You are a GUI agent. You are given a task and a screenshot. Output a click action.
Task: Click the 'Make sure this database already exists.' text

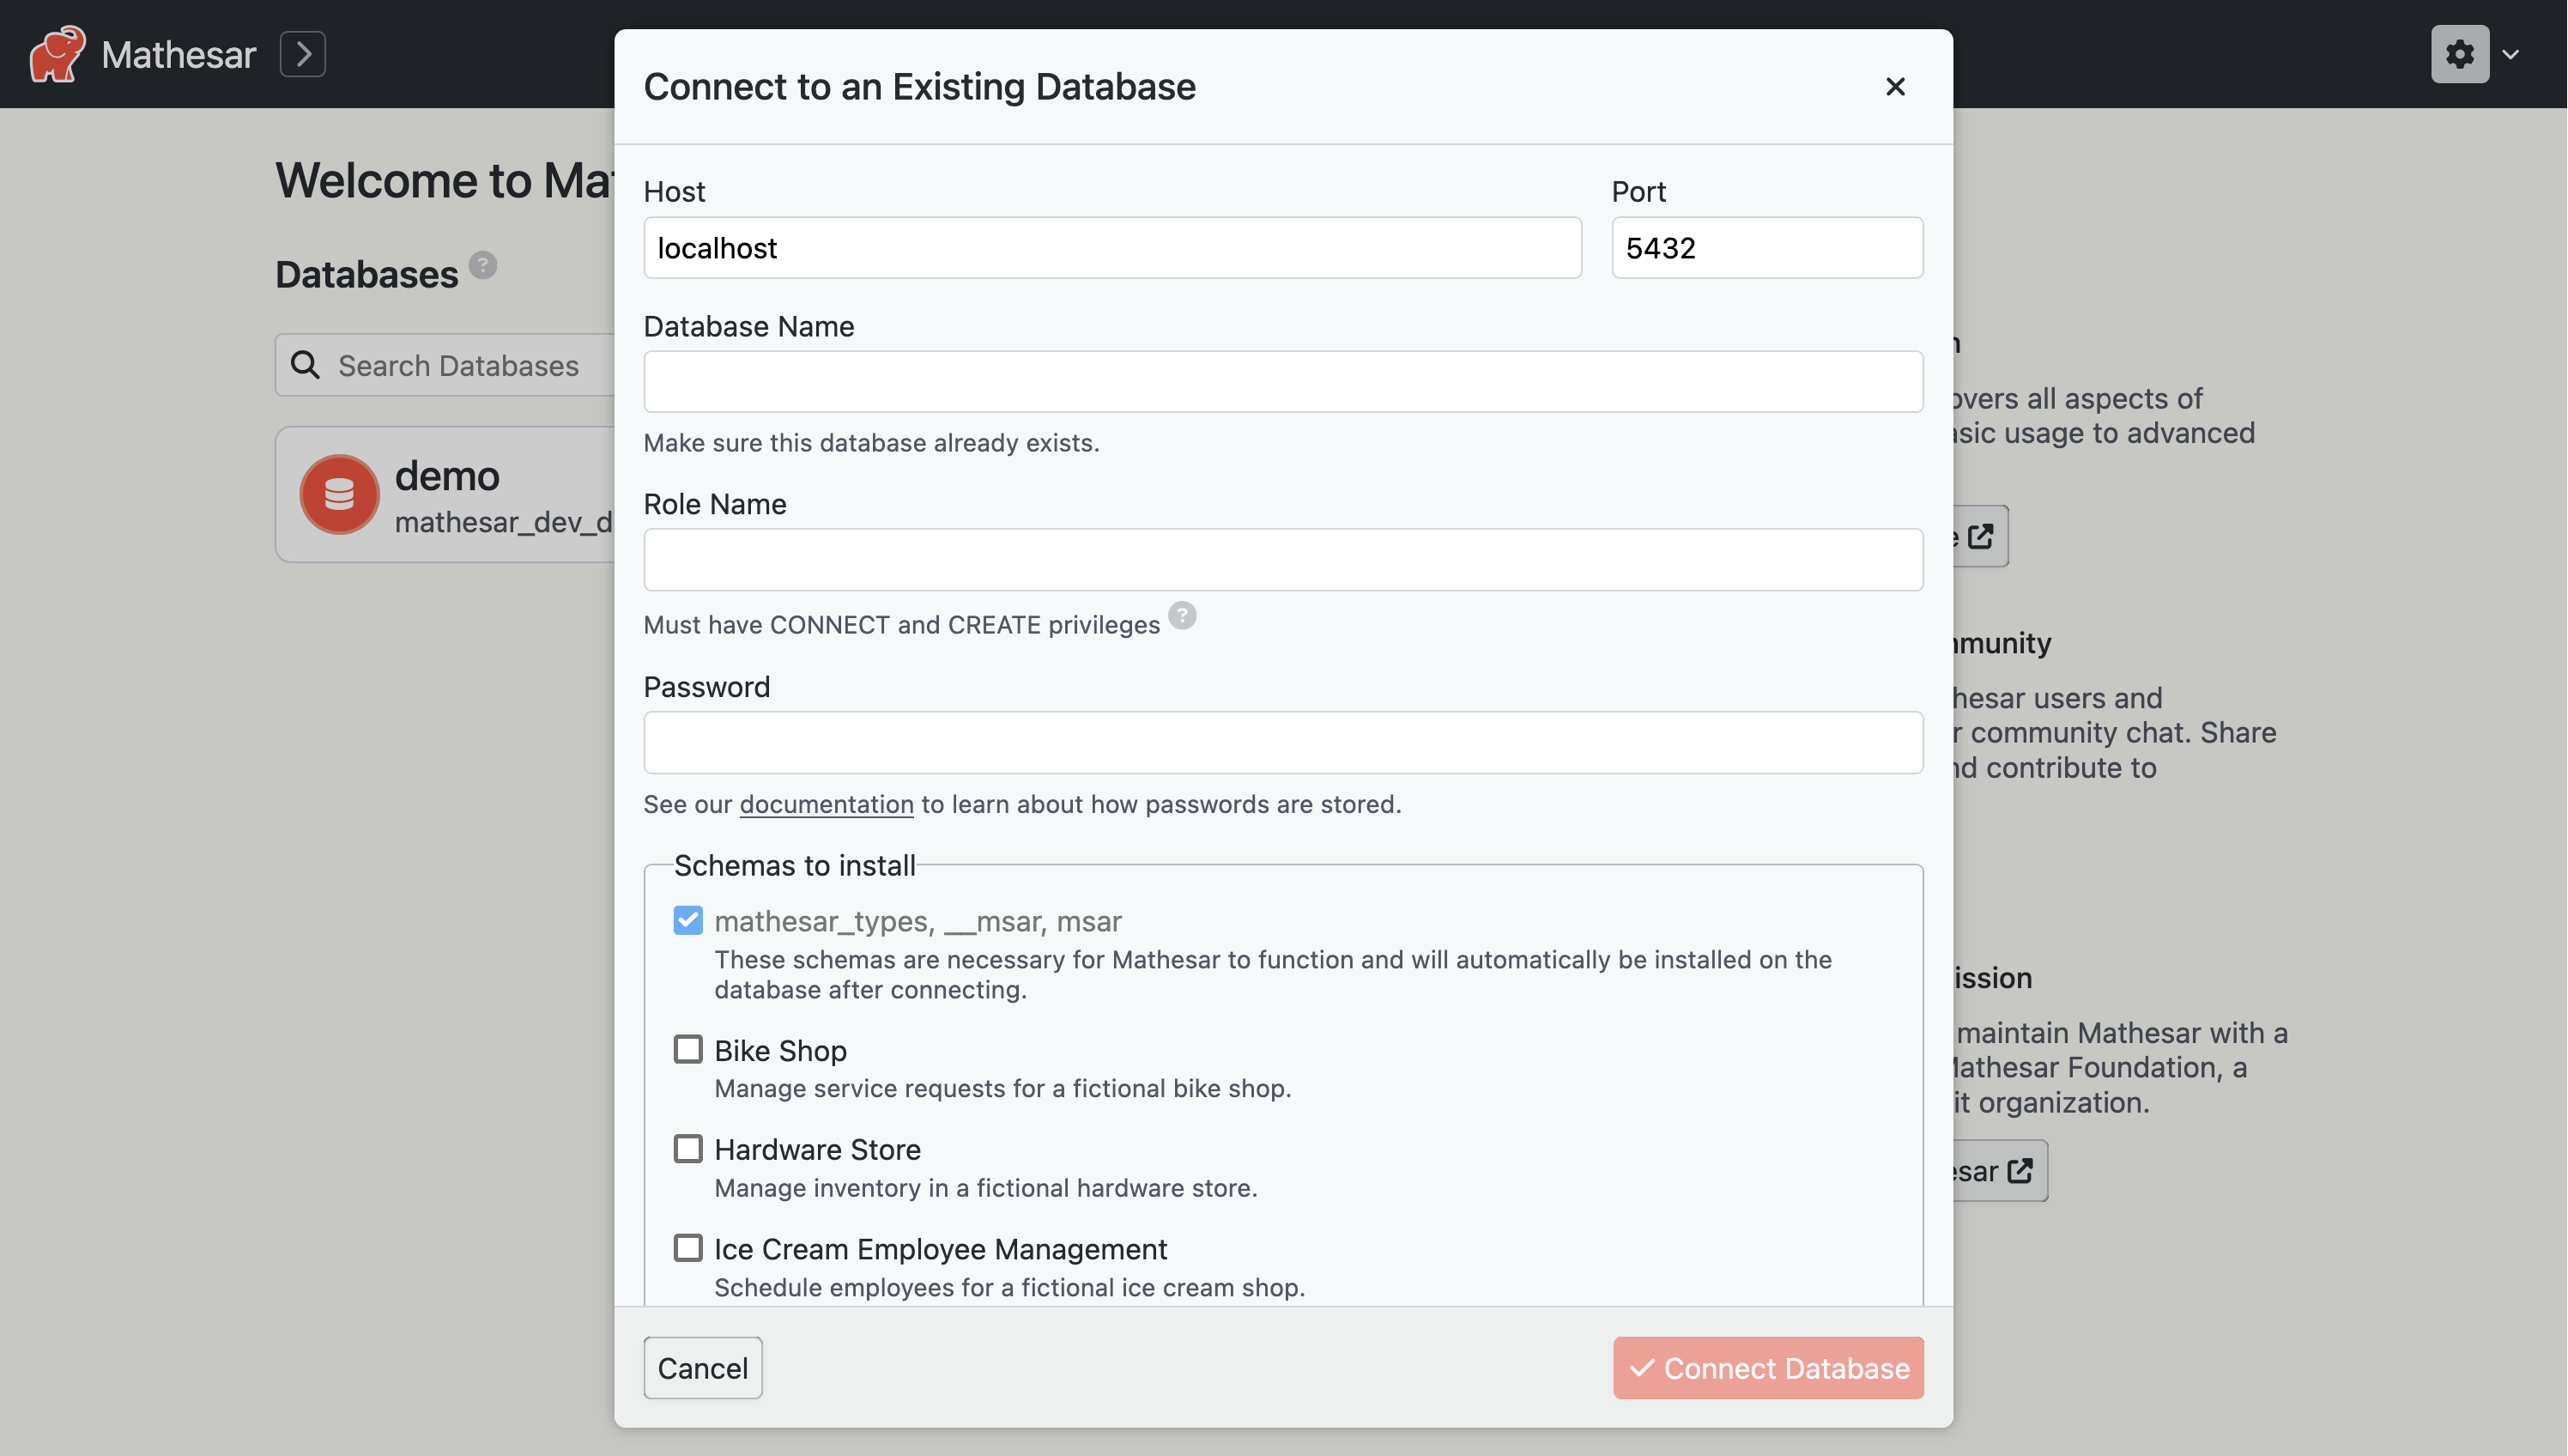[x=872, y=443]
